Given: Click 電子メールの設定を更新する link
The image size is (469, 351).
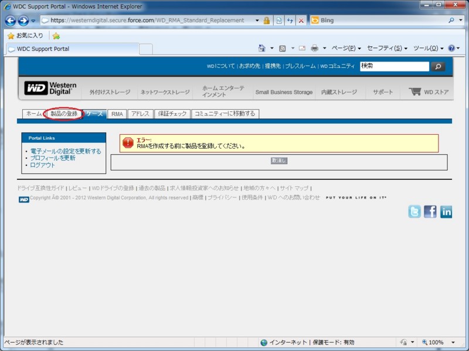Looking at the screenshot, I should [66, 151].
